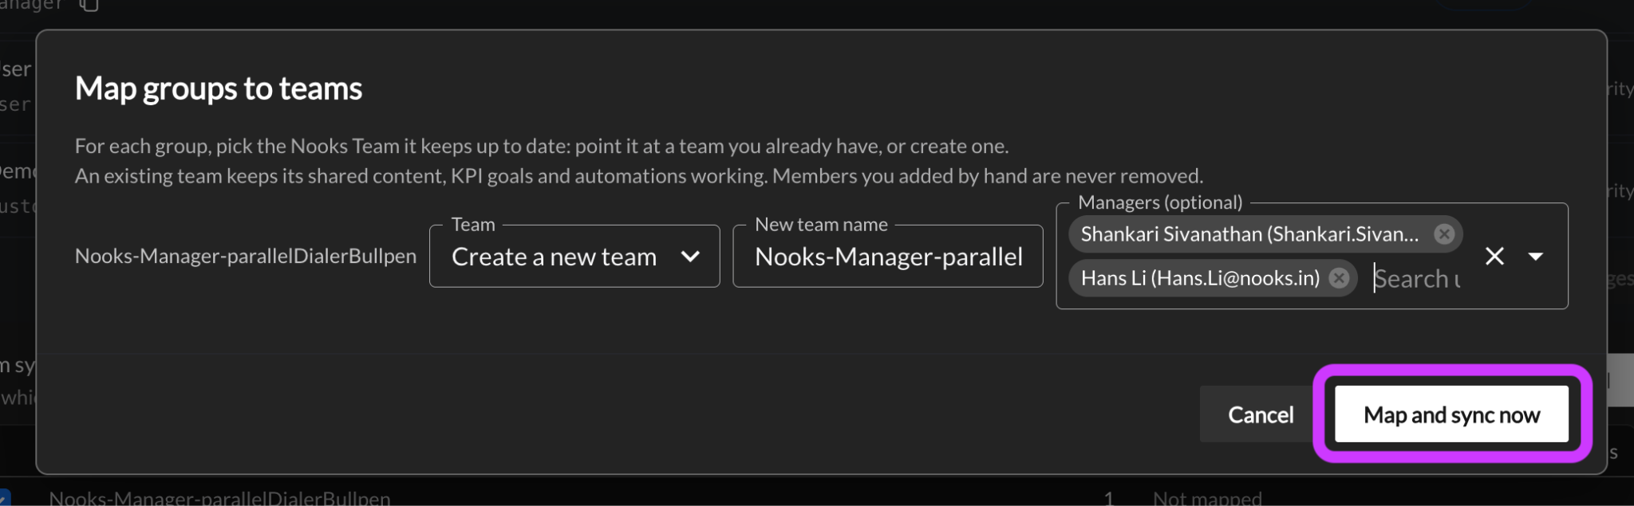Select the Shankari Sivanathan chip label
Screen dimensions: 1634x506
(x=1249, y=234)
